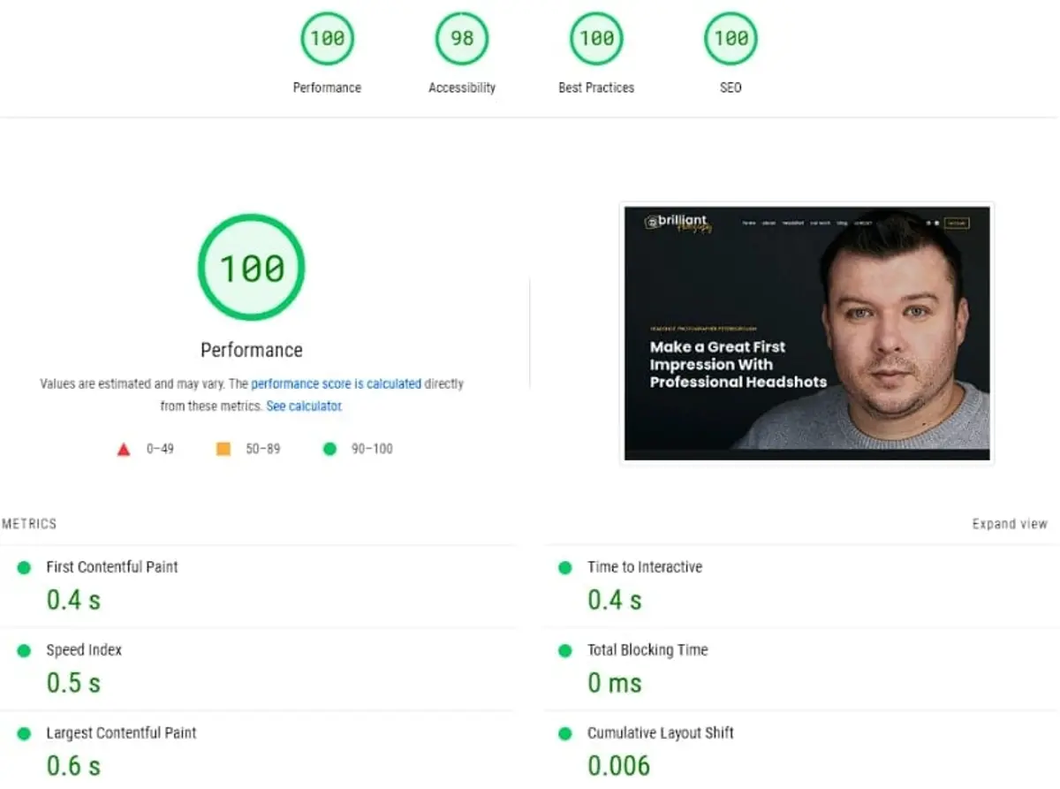Click the red triangle 0-49 range icon
This screenshot has height=789, width=1060.
[125, 449]
